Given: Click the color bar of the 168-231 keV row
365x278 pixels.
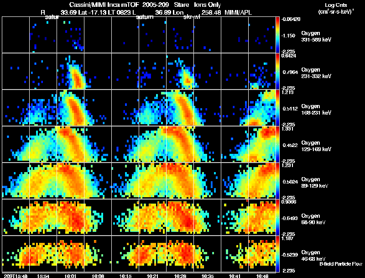Looking at the screenshot, I should click(x=277, y=108).
